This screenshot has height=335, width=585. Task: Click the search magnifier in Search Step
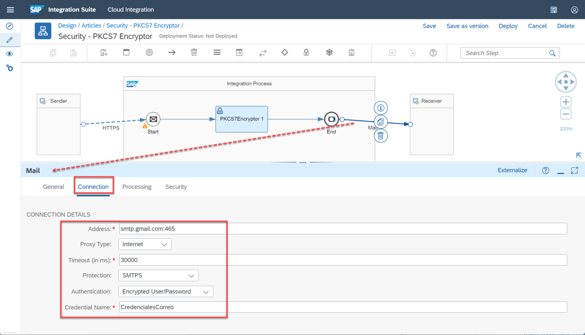[552, 53]
